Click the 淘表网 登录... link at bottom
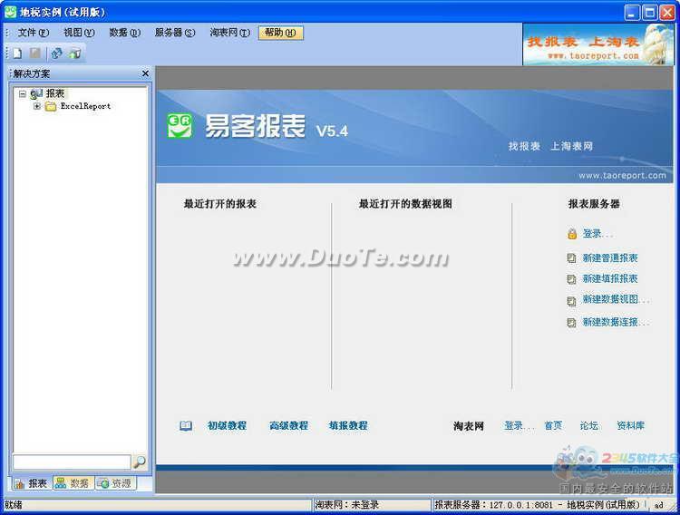Image resolution: width=680 pixels, height=515 pixels. (x=519, y=425)
